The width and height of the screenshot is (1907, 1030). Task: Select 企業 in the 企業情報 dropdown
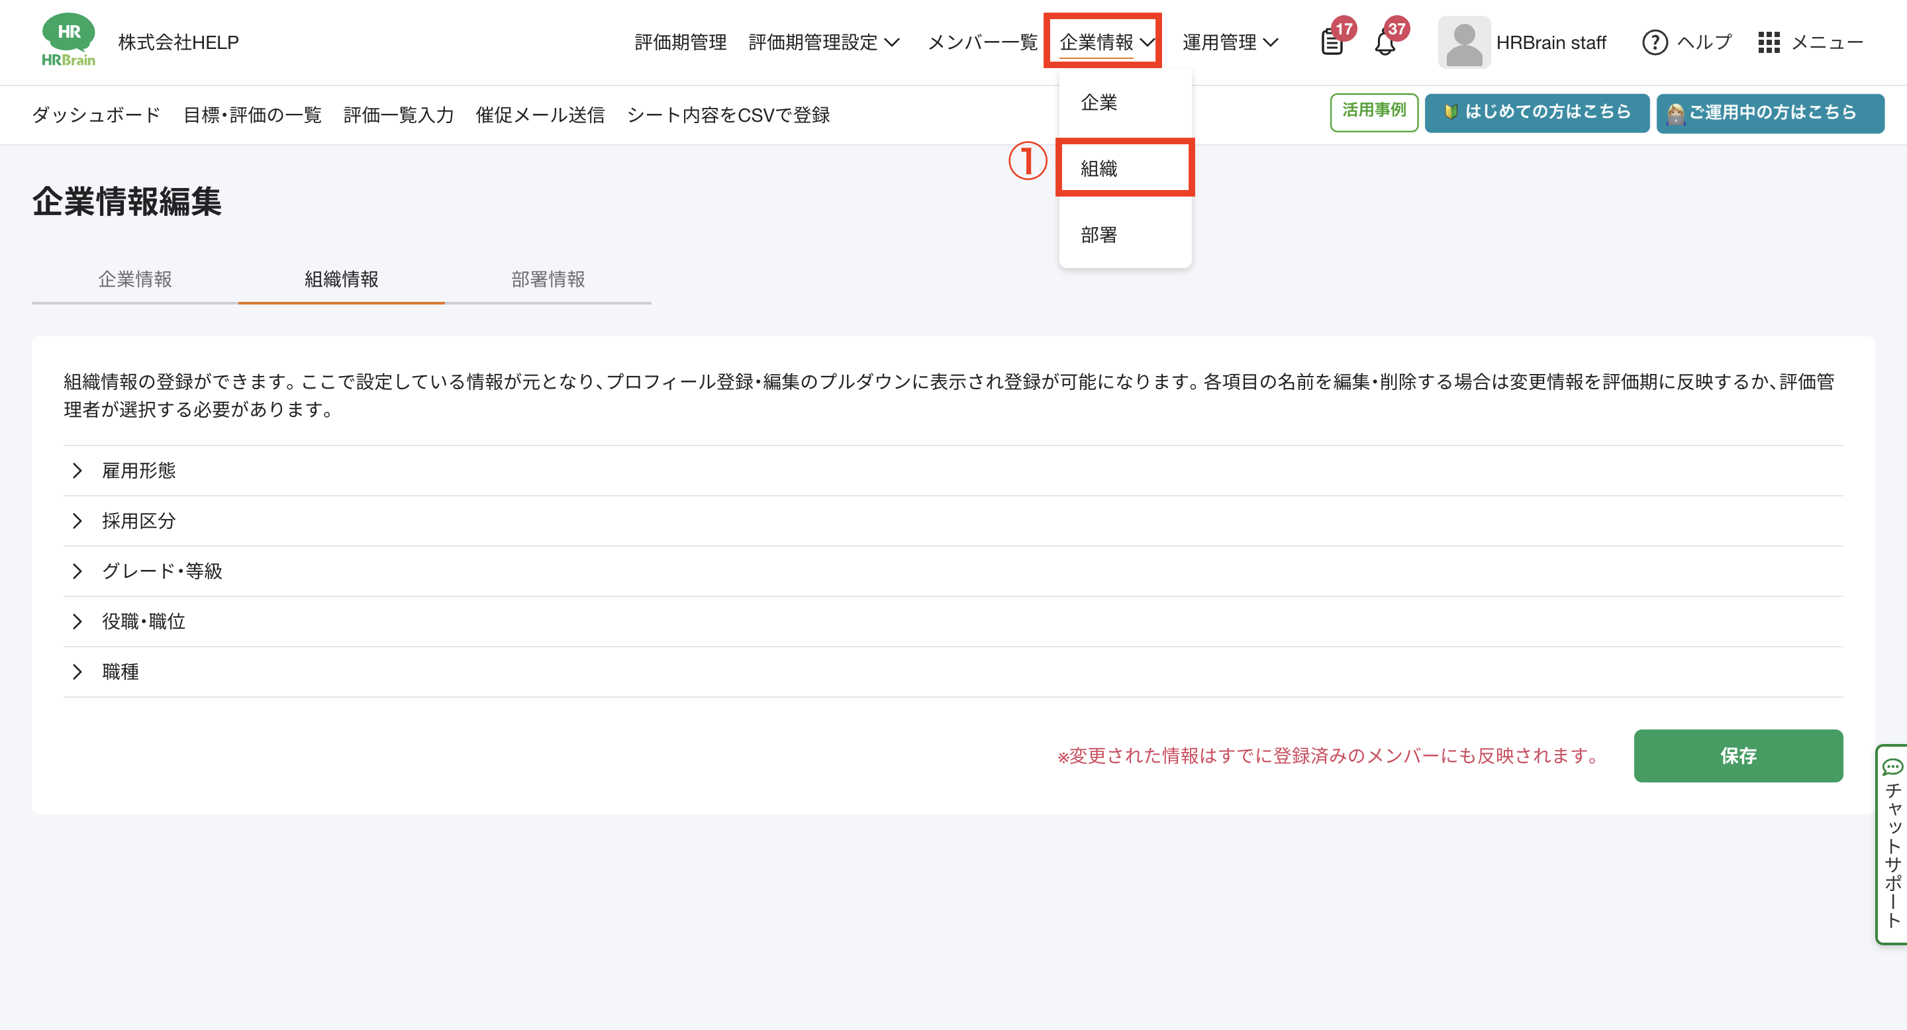point(1099,103)
